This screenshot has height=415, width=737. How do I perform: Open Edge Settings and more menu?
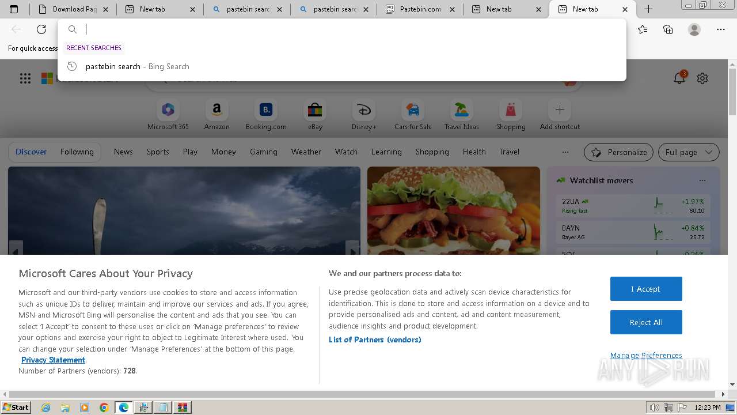(x=721, y=29)
